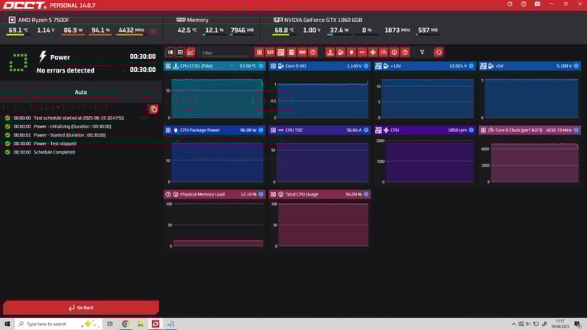587x330 pixels.
Task: Select the 'Power - Test stopped' log entry
Action: (x=55, y=144)
